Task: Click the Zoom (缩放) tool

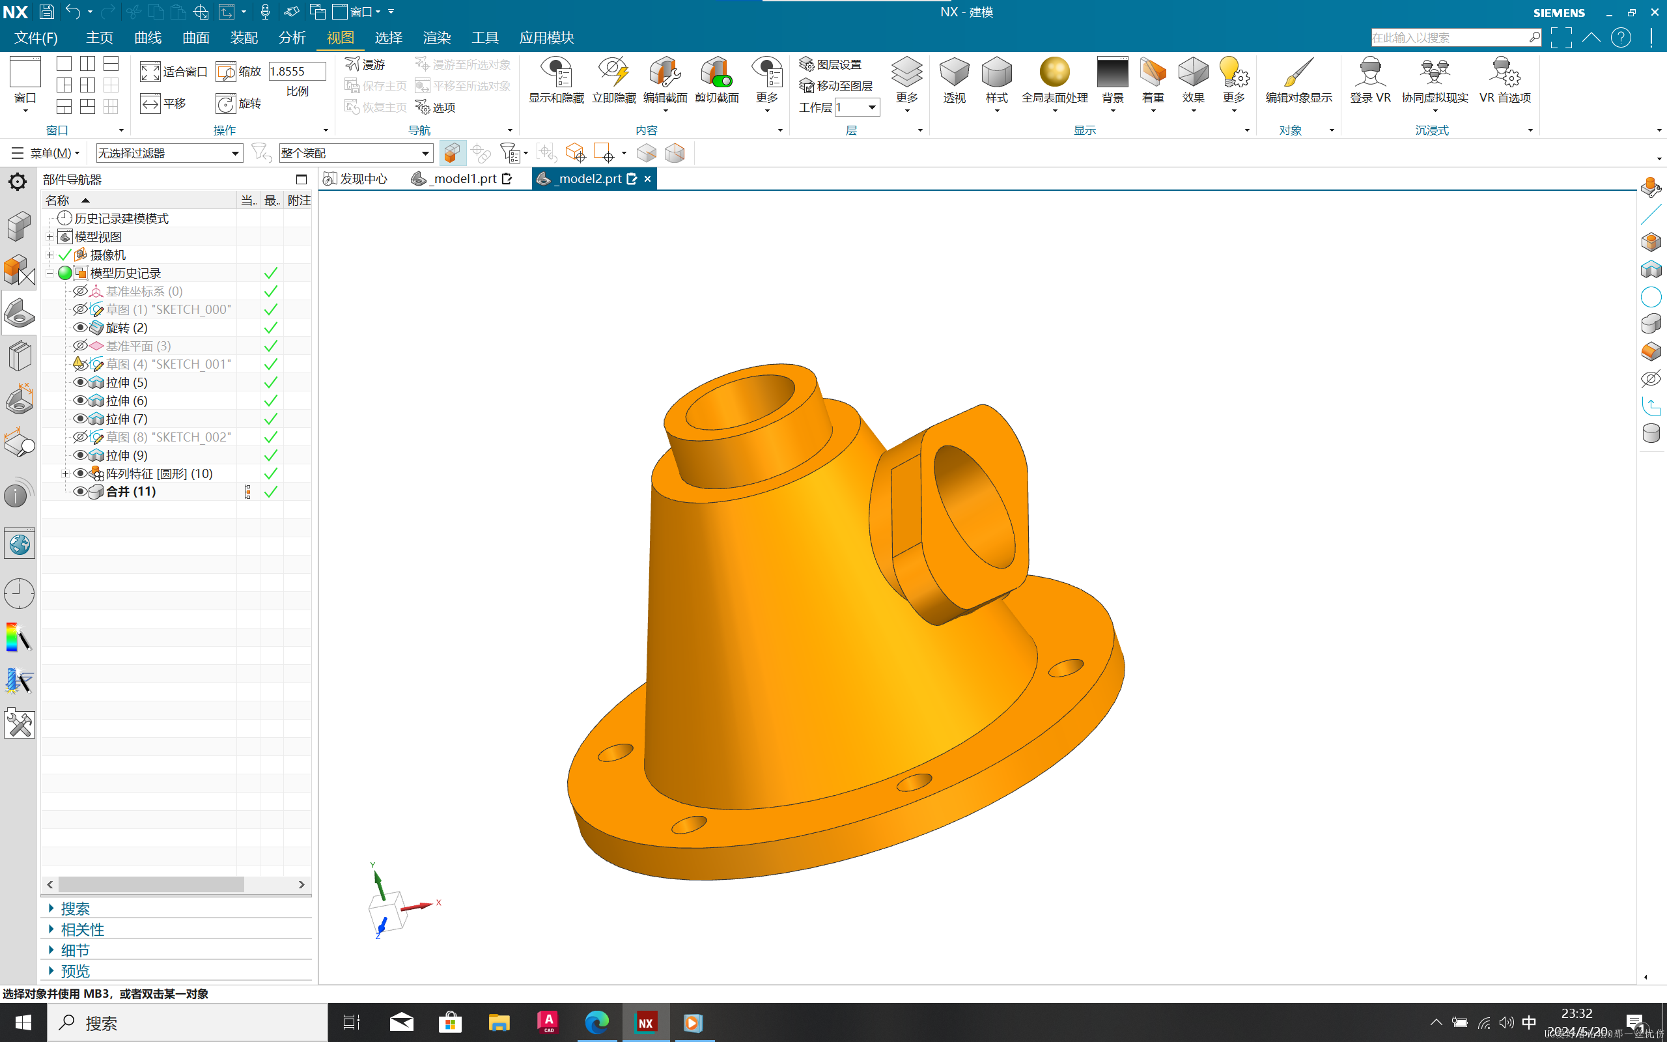Action: tap(238, 71)
